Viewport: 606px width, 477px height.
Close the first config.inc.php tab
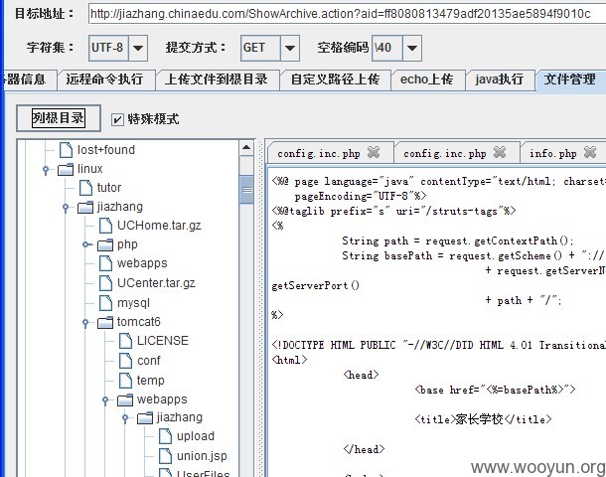pyautogui.click(x=374, y=153)
